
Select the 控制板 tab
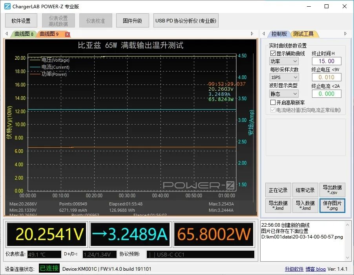(x=279, y=34)
